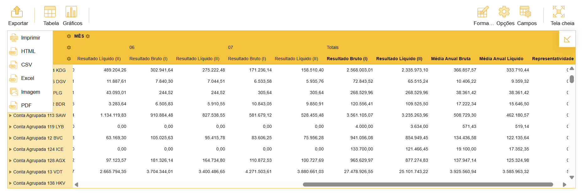
Task: Expand Conta Agrupada 119 LYB row
Action: click(11, 127)
